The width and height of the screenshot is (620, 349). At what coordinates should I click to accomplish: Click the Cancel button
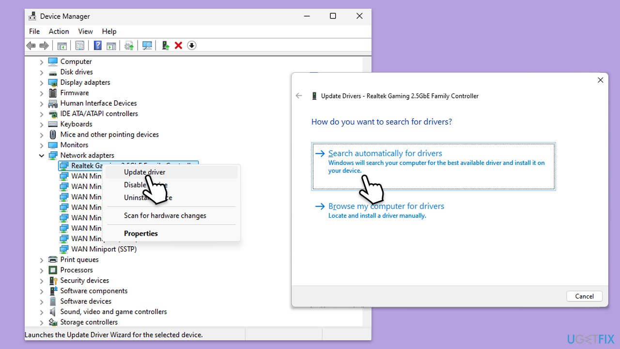click(x=584, y=296)
